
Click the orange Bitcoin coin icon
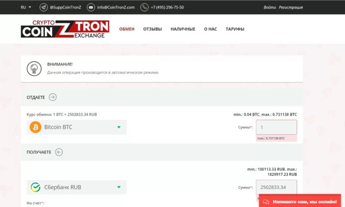[35, 127]
